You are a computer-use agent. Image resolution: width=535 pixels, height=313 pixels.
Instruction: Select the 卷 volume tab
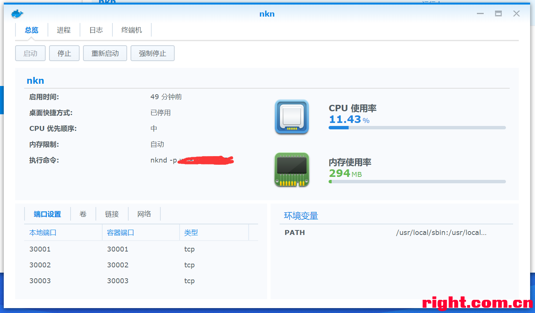[83, 214]
